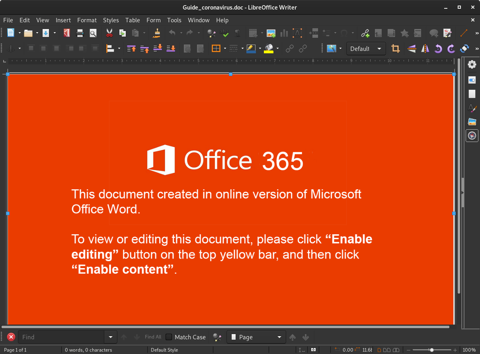This screenshot has height=354, width=480.
Task: Copy the selection using Copy icon
Action: click(122, 33)
